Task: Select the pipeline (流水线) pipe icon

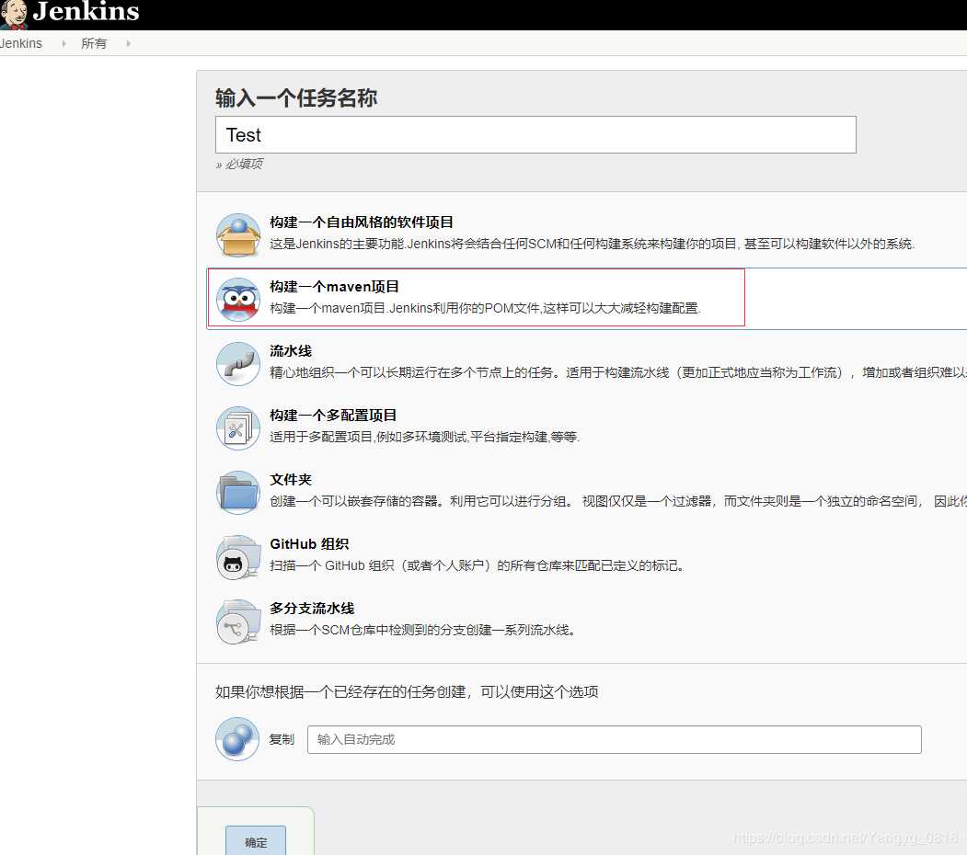Action: [x=238, y=364]
